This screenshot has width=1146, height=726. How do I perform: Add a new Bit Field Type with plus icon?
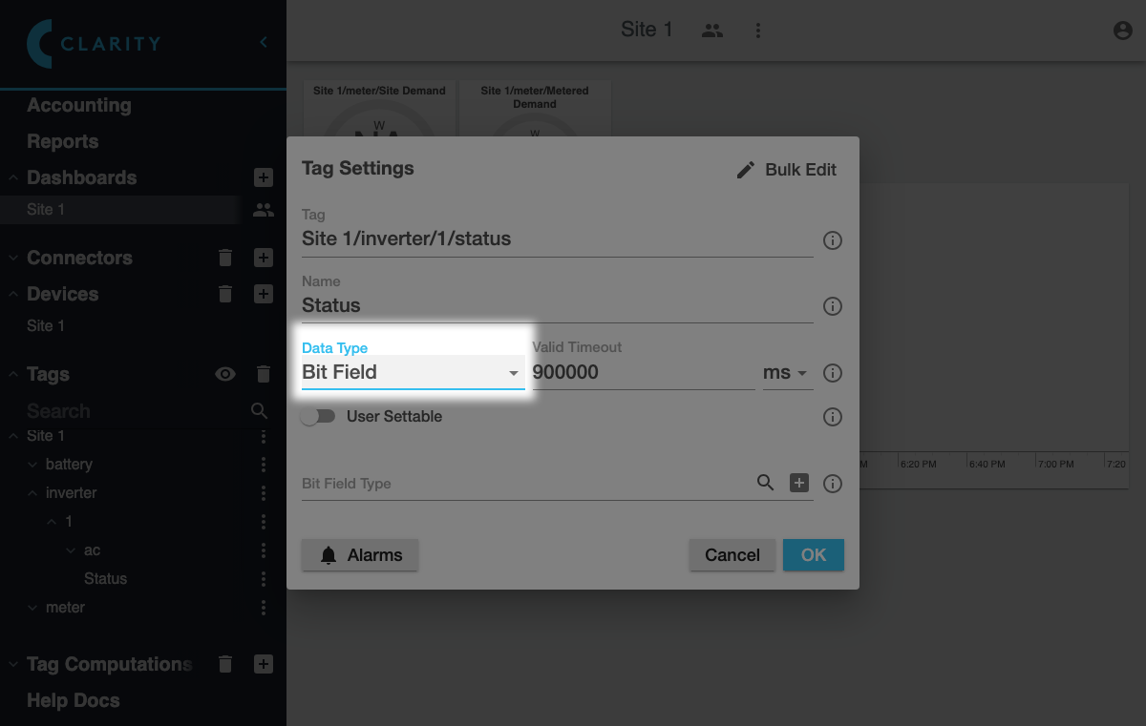(x=799, y=483)
